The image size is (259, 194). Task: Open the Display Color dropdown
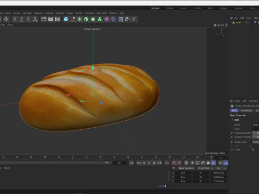(256, 142)
